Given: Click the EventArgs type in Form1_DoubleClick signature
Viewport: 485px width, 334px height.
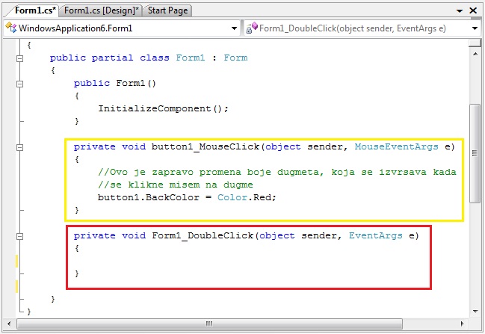Looking at the screenshot, I should coord(375,235).
